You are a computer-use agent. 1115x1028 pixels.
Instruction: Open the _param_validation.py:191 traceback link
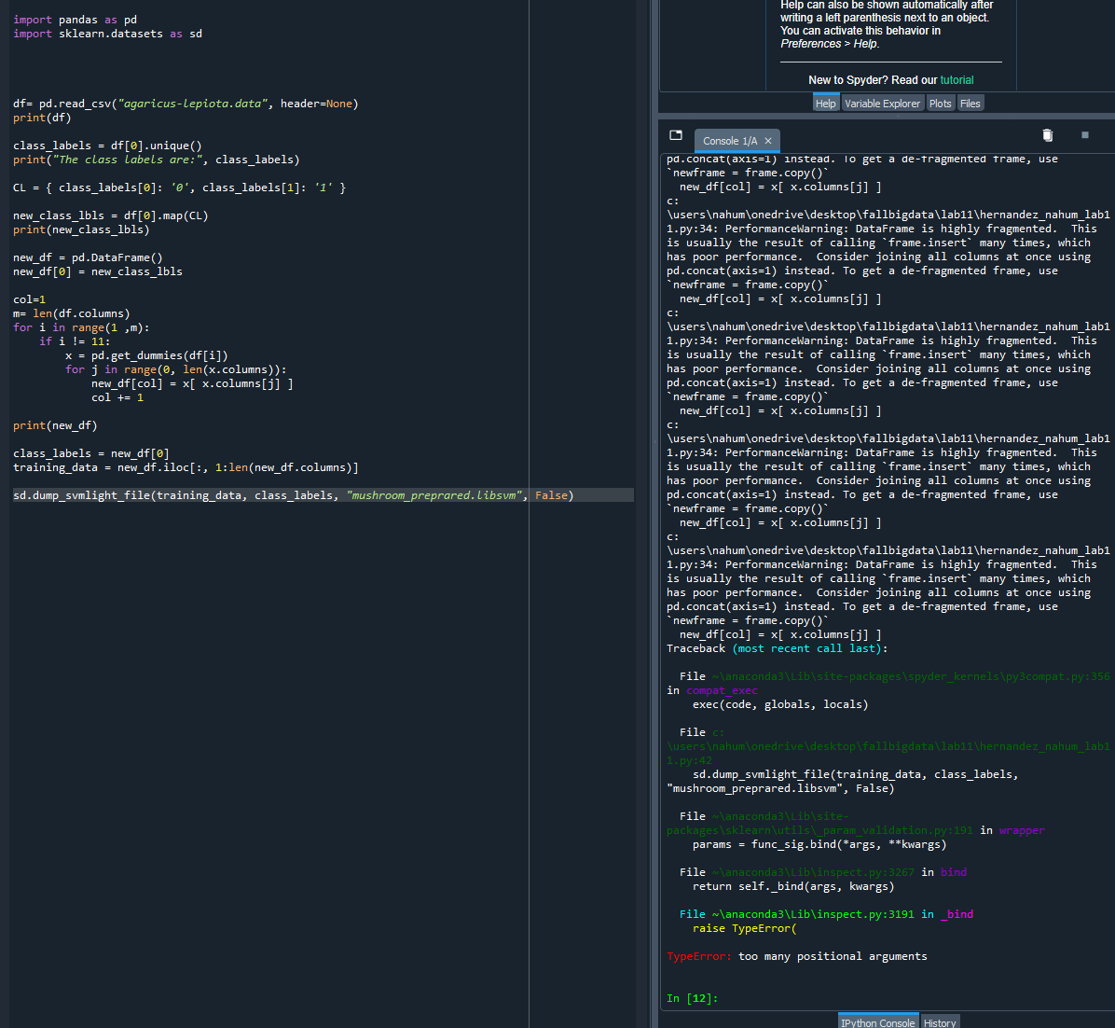click(839, 829)
